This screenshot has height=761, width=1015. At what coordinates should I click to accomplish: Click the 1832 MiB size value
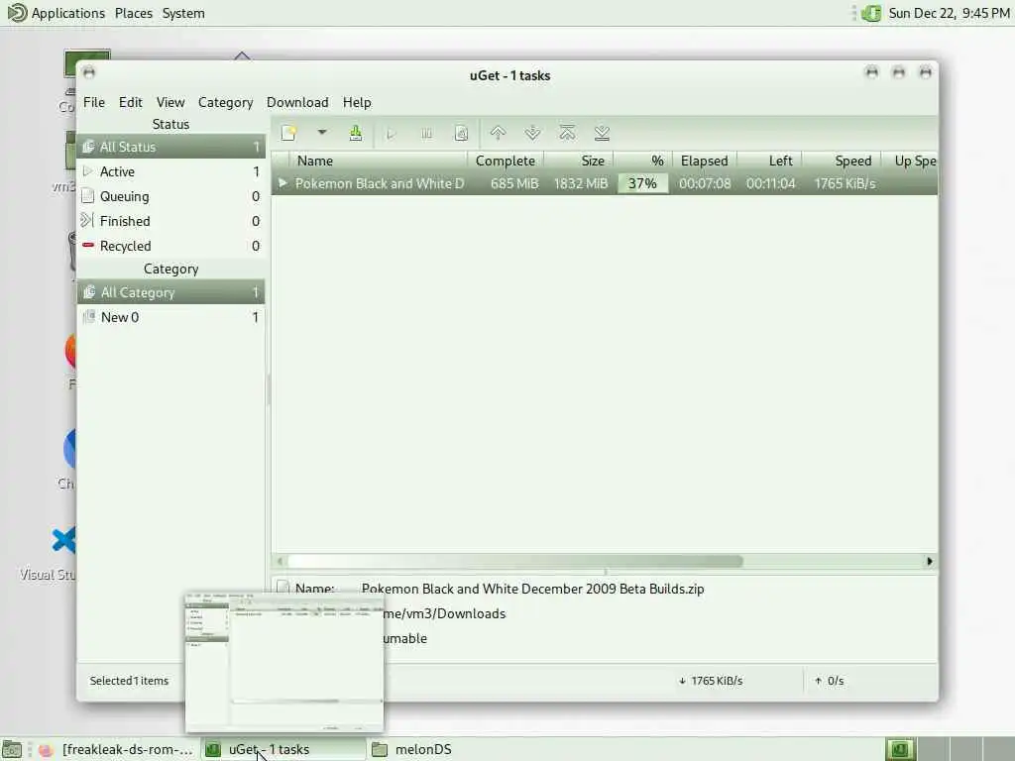[581, 183]
